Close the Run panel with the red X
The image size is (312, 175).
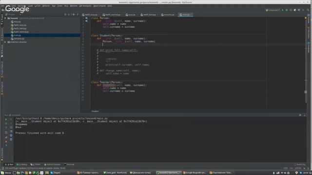pyautogui.click(x=6, y=141)
